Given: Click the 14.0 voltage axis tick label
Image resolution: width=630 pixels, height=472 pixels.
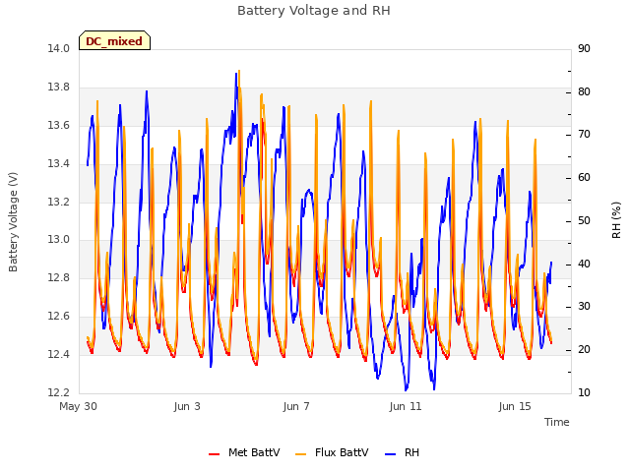Looking at the screenshot, I should click(59, 49).
